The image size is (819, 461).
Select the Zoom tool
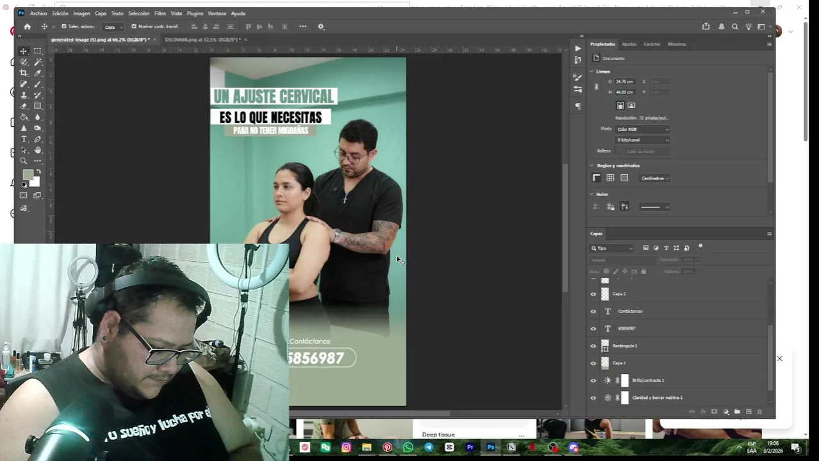pos(24,161)
